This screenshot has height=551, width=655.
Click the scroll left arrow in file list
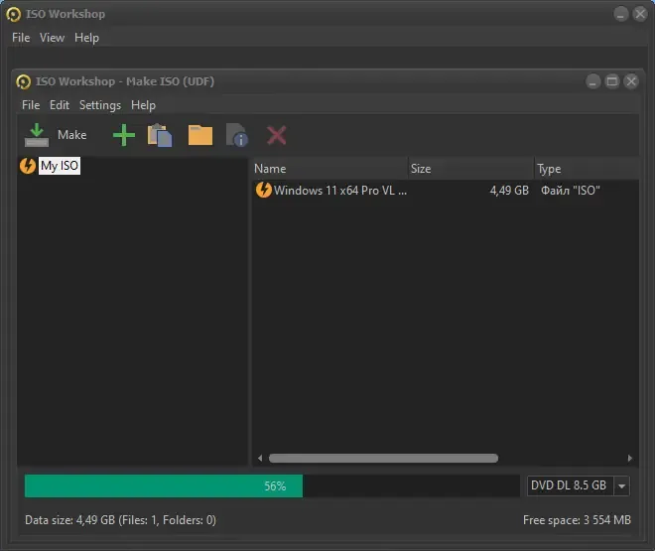(260, 459)
